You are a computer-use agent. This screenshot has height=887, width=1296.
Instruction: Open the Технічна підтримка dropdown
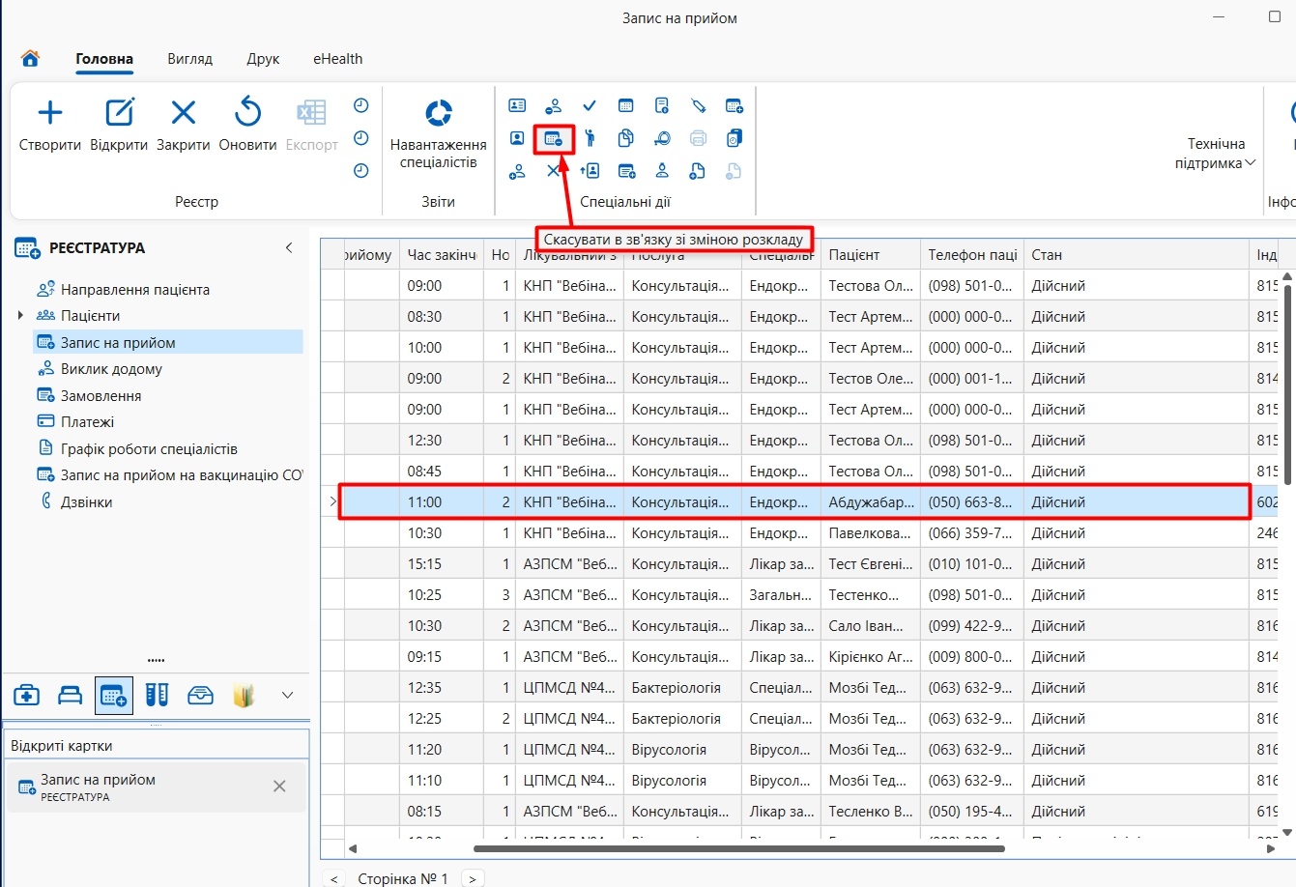(1216, 154)
